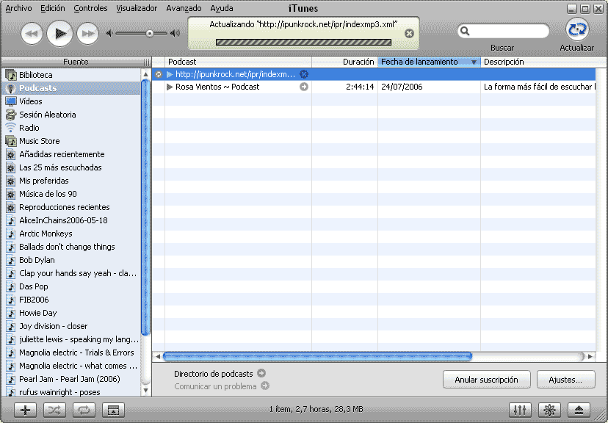
Task: Select Pearl Jam - Pearl Jam (2006) playlist
Action: (72, 378)
